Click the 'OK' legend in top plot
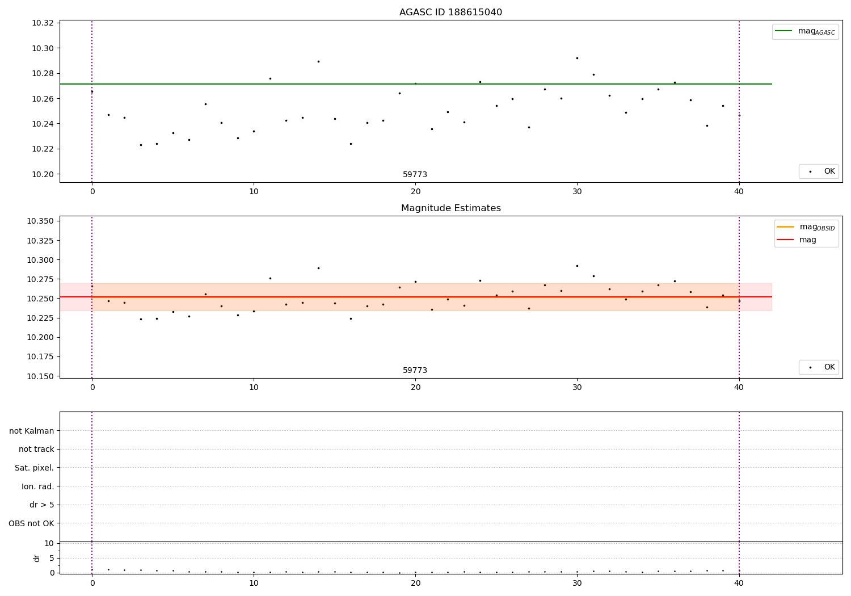Viewport: 851px width, 596px height. tap(819, 171)
